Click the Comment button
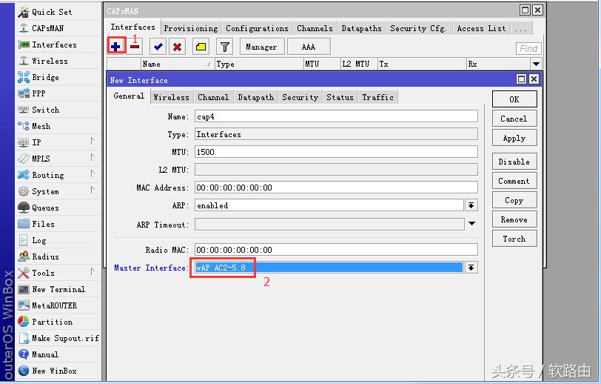This screenshot has height=384, width=601. (514, 181)
